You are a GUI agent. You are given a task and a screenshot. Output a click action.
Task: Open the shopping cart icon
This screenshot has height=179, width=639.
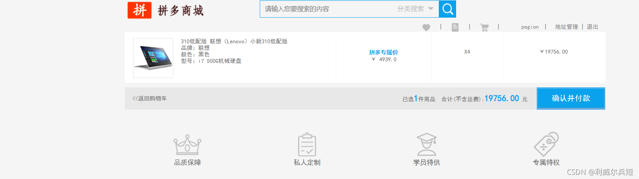coord(484,27)
